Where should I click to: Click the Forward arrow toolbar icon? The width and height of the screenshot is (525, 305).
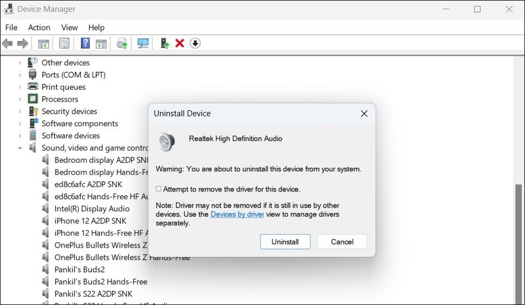click(22, 43)
